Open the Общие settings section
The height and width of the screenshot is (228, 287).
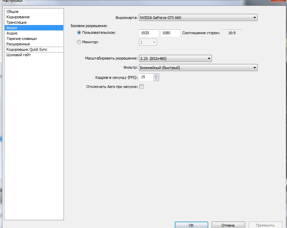(x=34, y=12)
